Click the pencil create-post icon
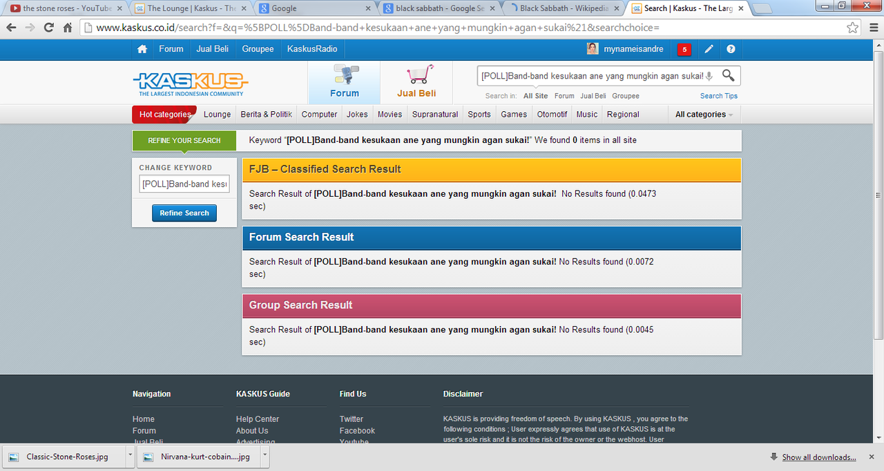Image resolution: width=884 pixels, height=471 pixels. click(709, 49)
